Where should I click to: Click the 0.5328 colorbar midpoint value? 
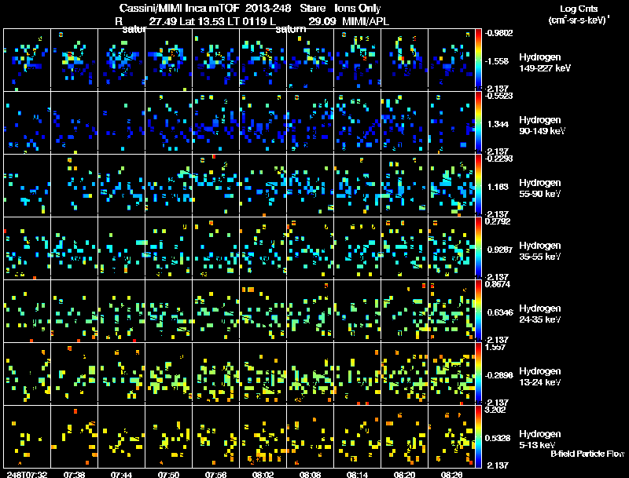(x=498, y=438)
